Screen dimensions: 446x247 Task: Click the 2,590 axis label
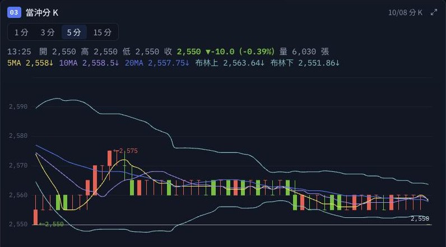(18, 106)
